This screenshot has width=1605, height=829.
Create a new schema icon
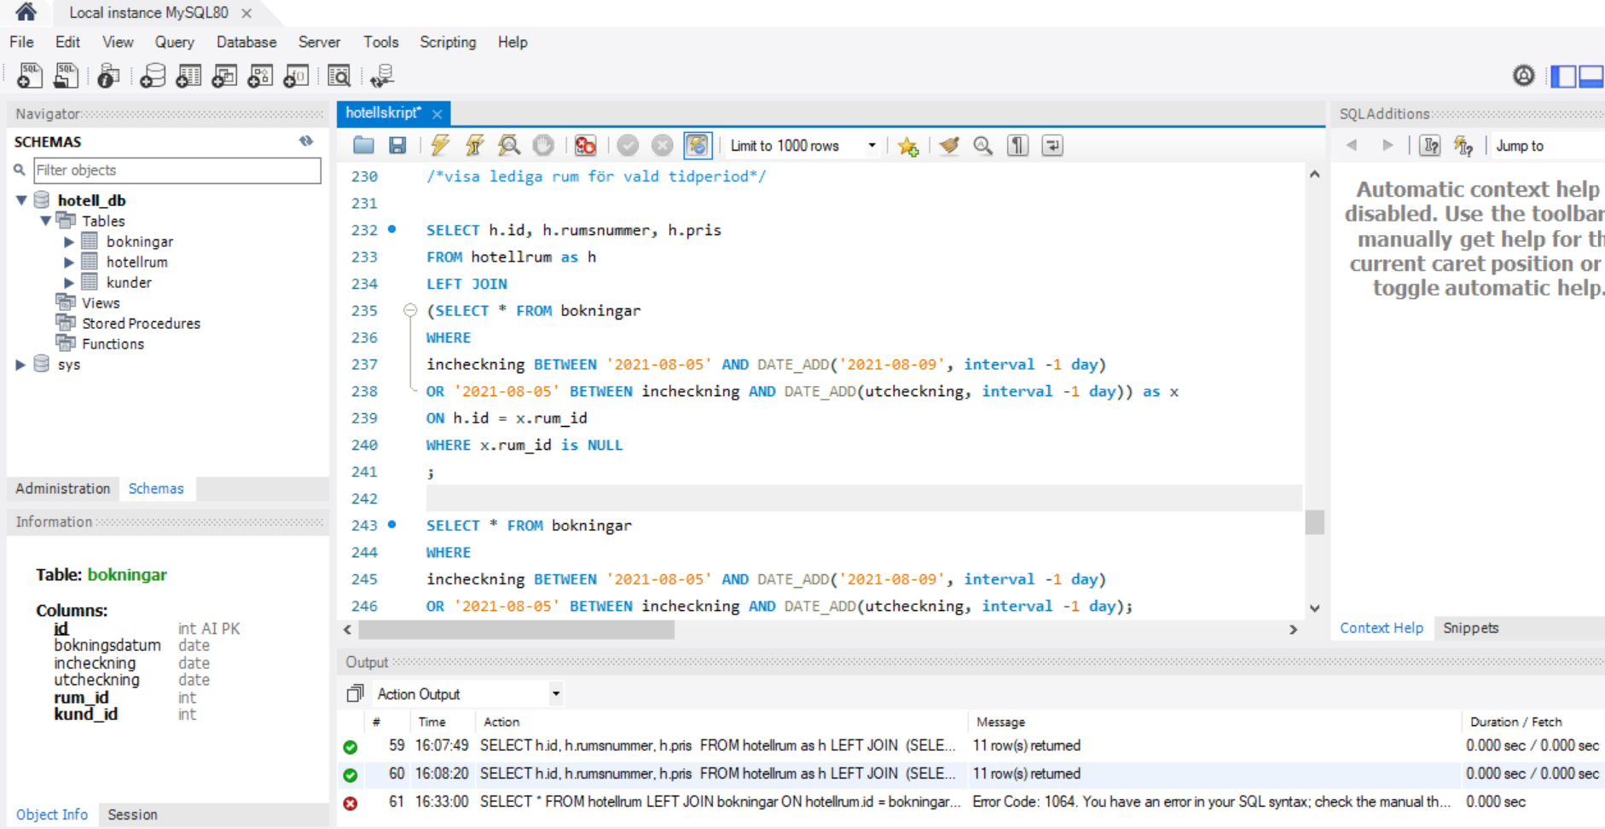tap(153, 76)
